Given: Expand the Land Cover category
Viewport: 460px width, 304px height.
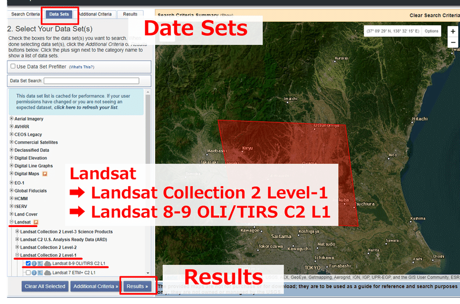Looking at the screenshot, I should click(11, 214).
